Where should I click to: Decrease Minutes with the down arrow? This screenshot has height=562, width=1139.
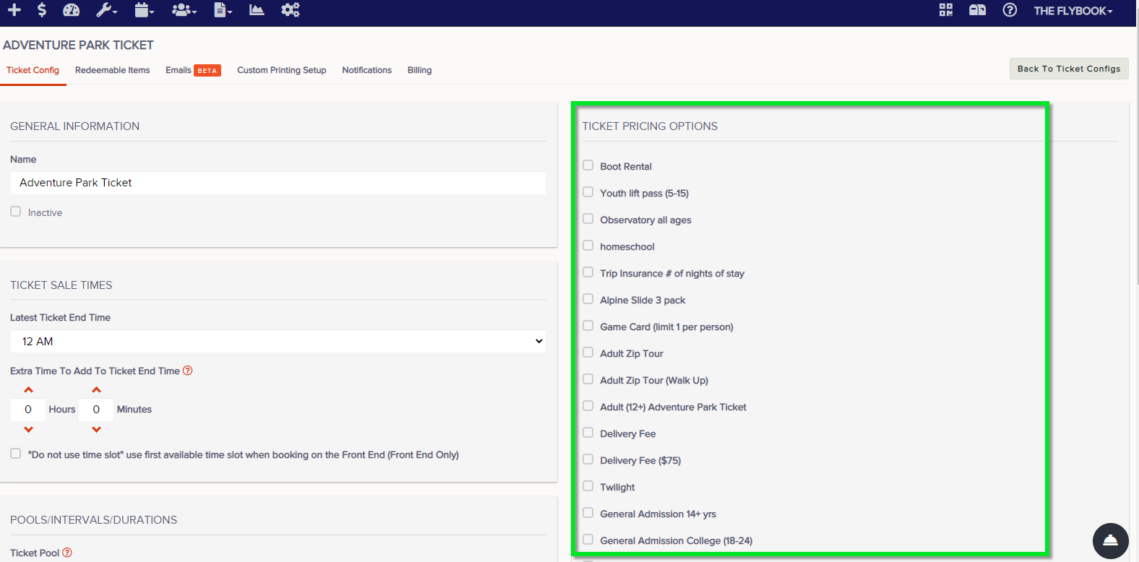[97, 429]
